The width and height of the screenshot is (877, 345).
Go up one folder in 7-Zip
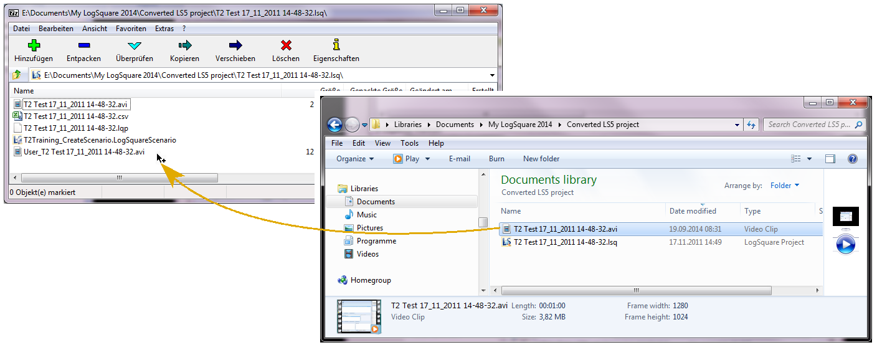click(17, 75)
